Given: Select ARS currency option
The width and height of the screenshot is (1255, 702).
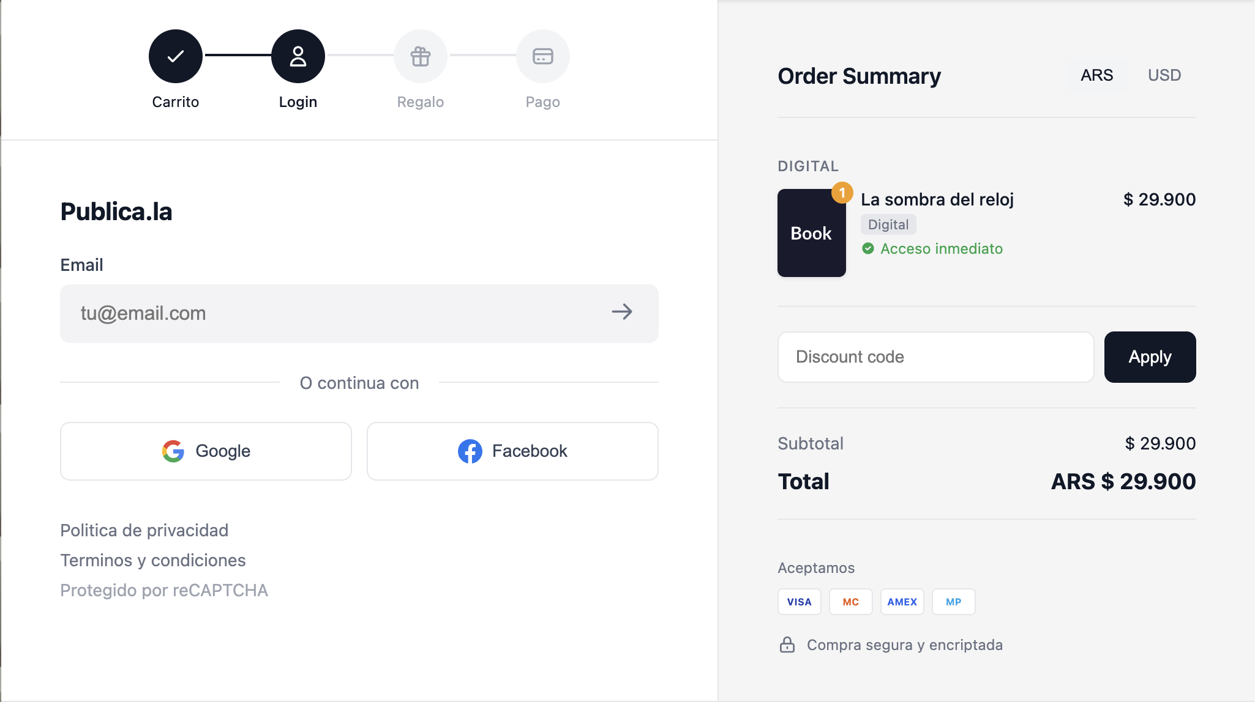Looking at the screenshot, I should [1096, 75].
